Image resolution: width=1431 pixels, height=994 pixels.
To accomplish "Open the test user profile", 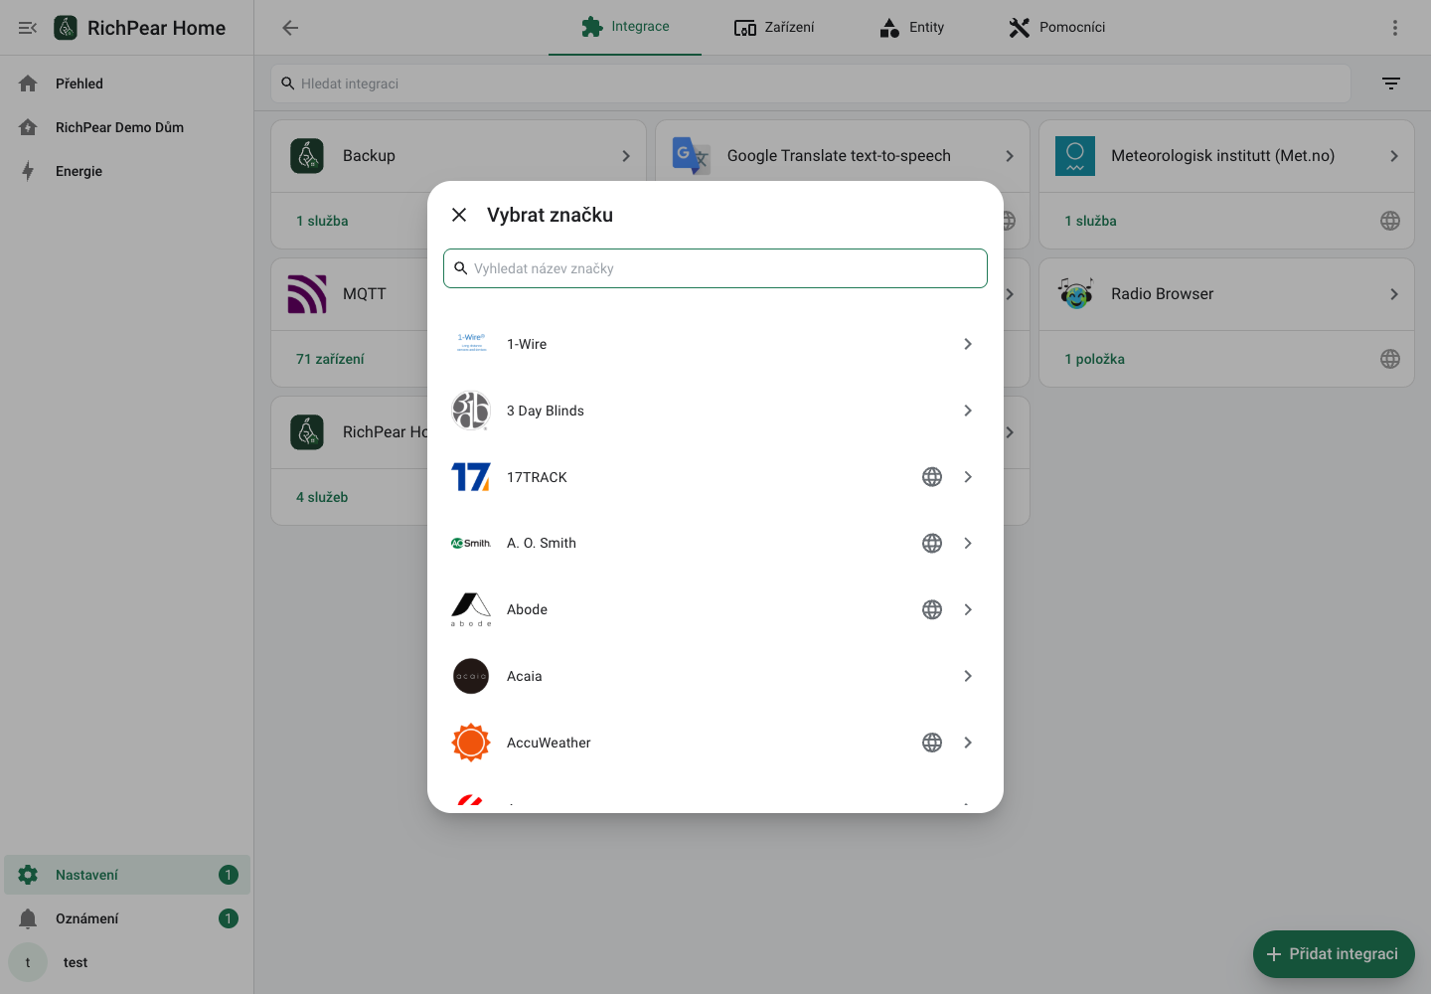I will tap(127, 962).
